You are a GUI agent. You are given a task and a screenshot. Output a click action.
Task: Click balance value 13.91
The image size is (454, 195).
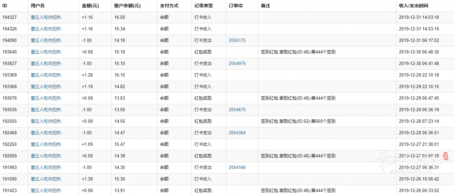point(120,190)
